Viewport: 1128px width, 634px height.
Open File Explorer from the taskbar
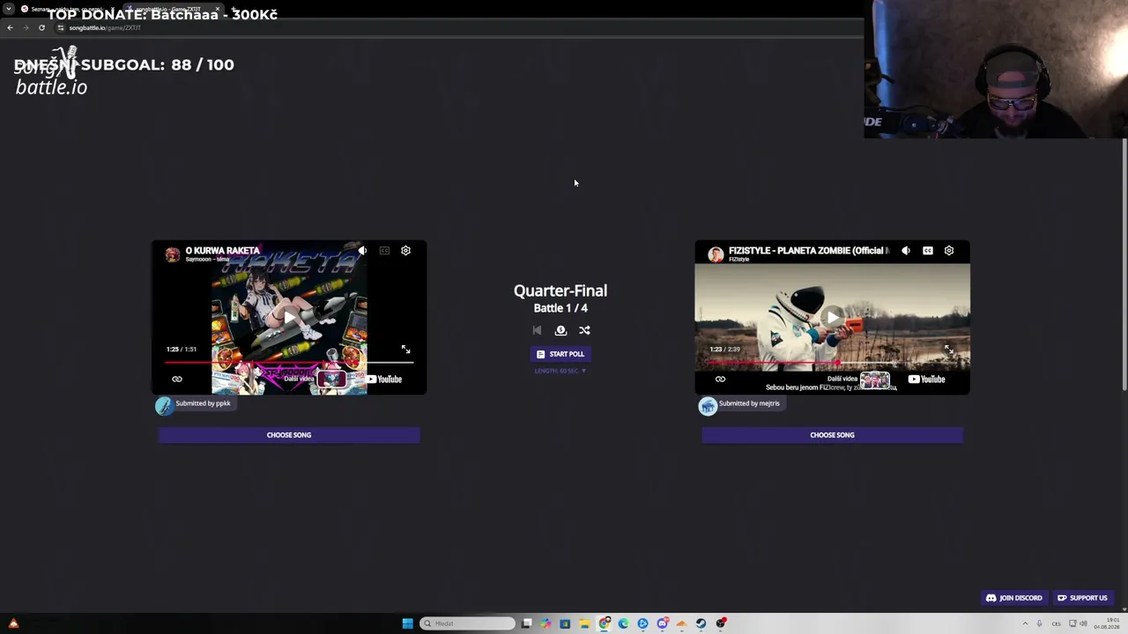click(x=584, y=623)
